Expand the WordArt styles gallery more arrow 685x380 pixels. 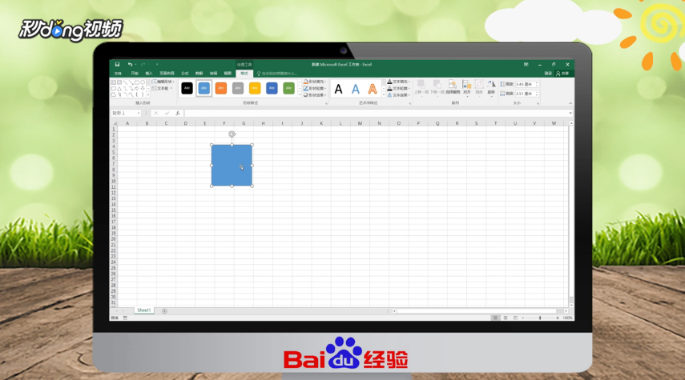[x=384, y=94]
